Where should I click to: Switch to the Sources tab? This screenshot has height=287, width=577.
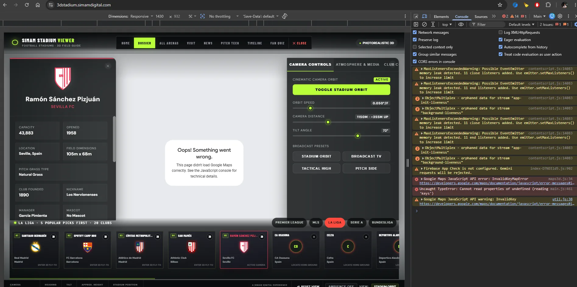point(481,16)
